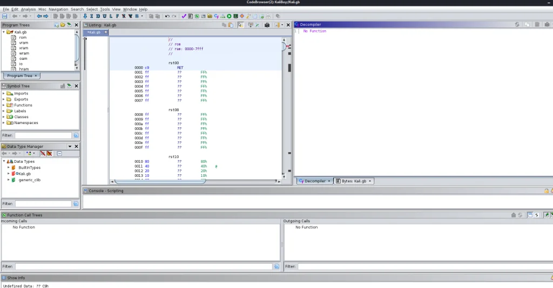Toggle the Function Call Trees home icon
Image resolution: width=553 pixels, height=288 pixels.
click(x=514, y=215)
